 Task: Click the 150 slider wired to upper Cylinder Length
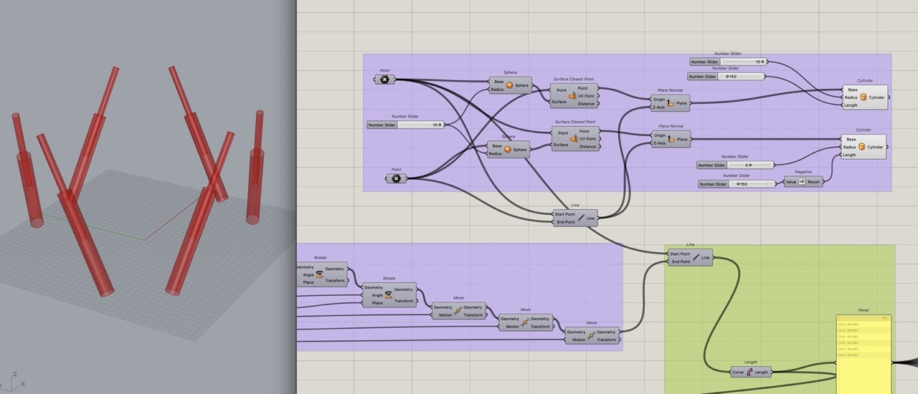726,76
